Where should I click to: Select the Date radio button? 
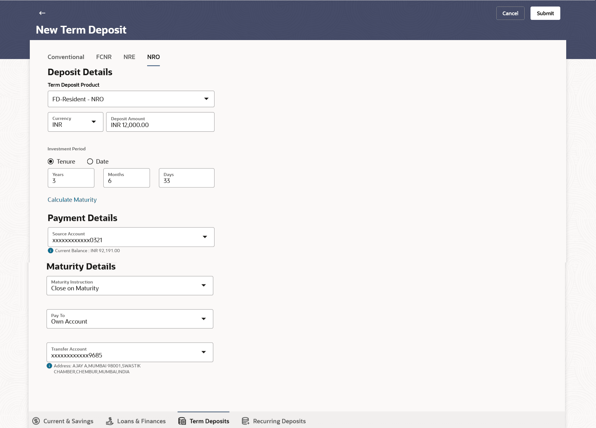[x=90, y=162]
